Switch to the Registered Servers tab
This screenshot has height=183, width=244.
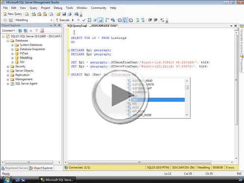(15, 168)
